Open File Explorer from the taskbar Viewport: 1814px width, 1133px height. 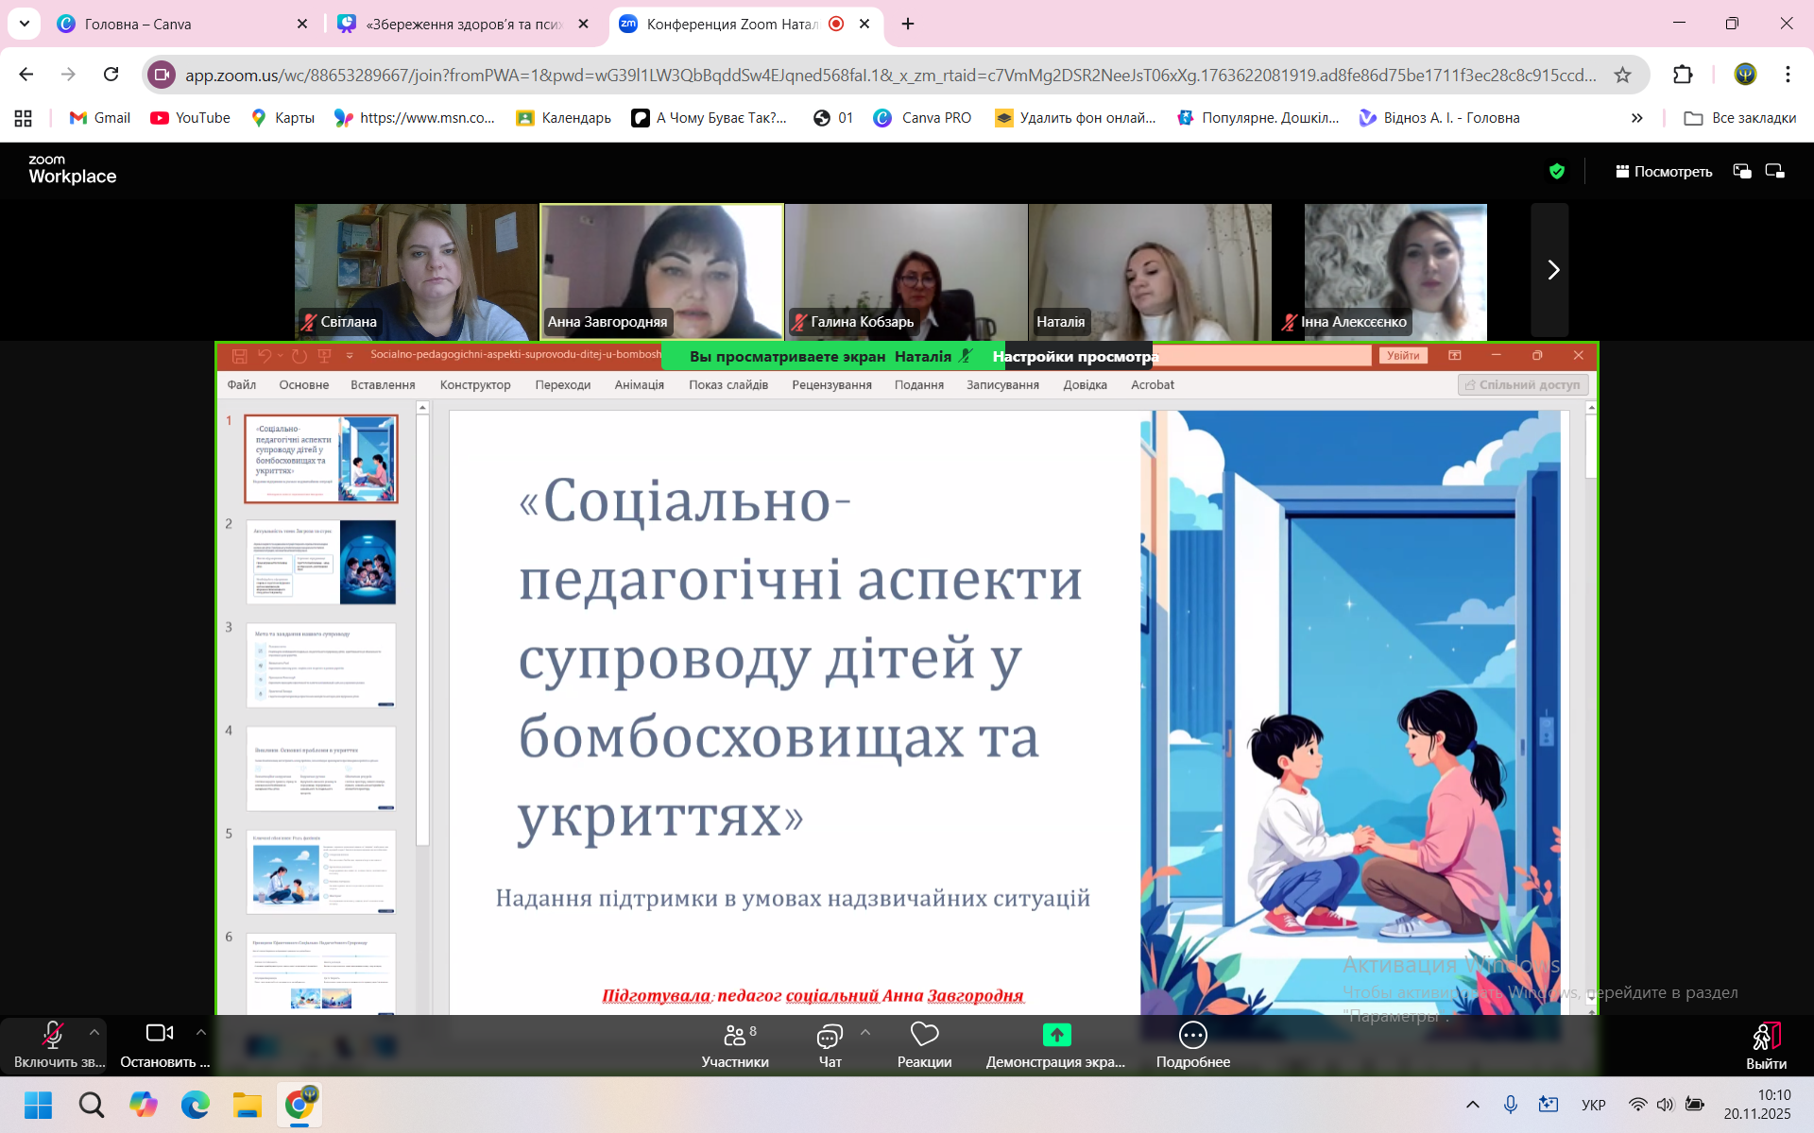click(247, 1104)
